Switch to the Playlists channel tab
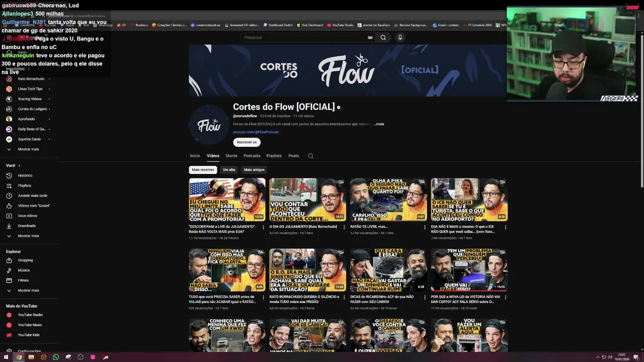Image resolution: width=644 pixels, height=362 pixels. pyautogui.click(x=274, y=156)
